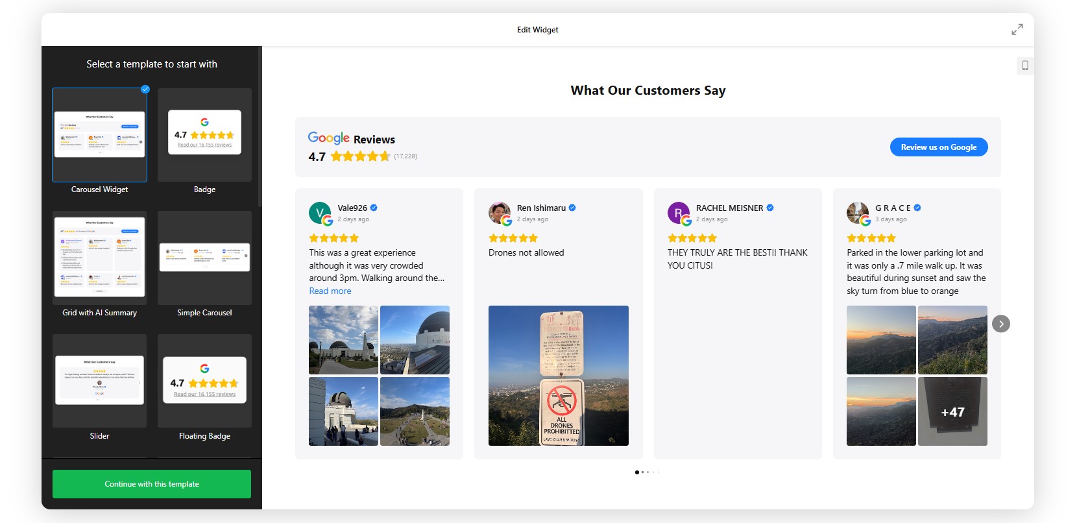Image resolution: width=1077 pixels, height=523 pixels.
Task: Click selected checkmark on Carousel Widget template
Action: click(145, 90)
